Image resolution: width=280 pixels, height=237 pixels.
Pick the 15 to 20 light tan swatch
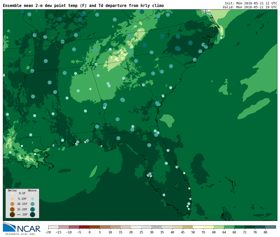pyautogui.click(x=126, y=227)
